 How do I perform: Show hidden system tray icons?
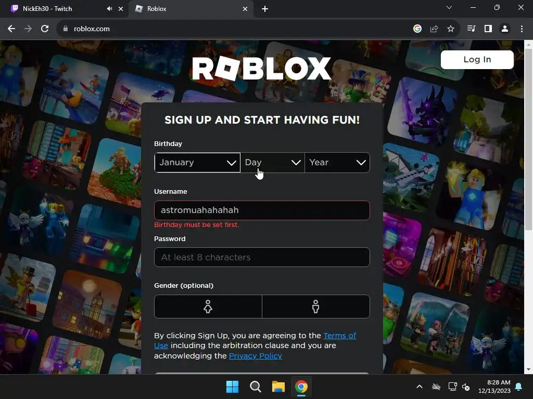(420, 387)
